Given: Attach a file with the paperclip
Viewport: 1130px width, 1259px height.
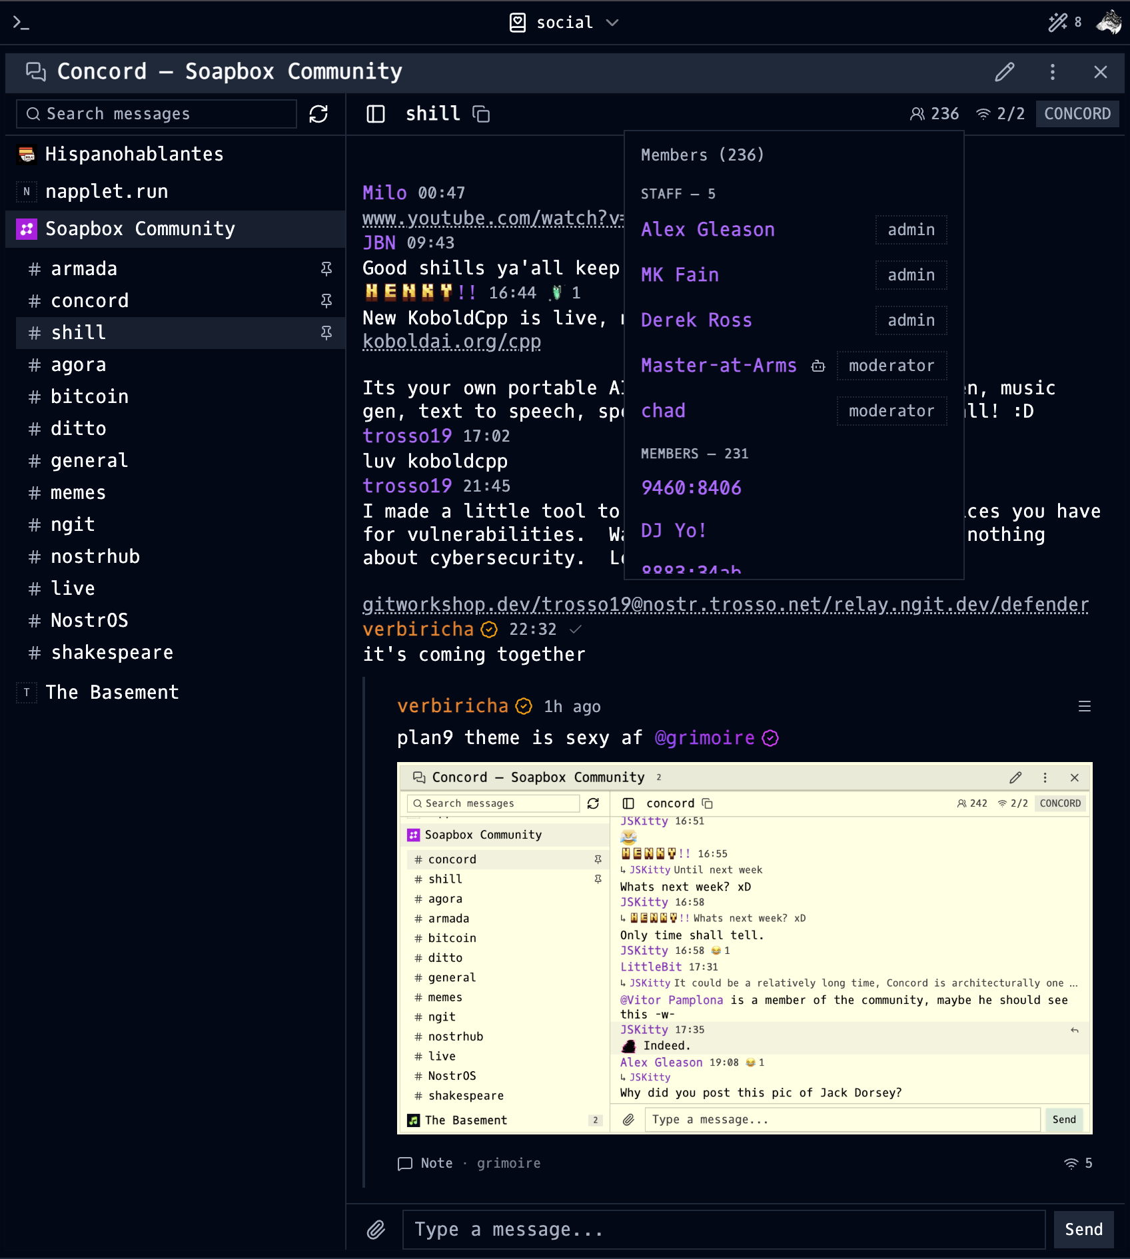Looking at the screenshot, I should click(376, 1230).
